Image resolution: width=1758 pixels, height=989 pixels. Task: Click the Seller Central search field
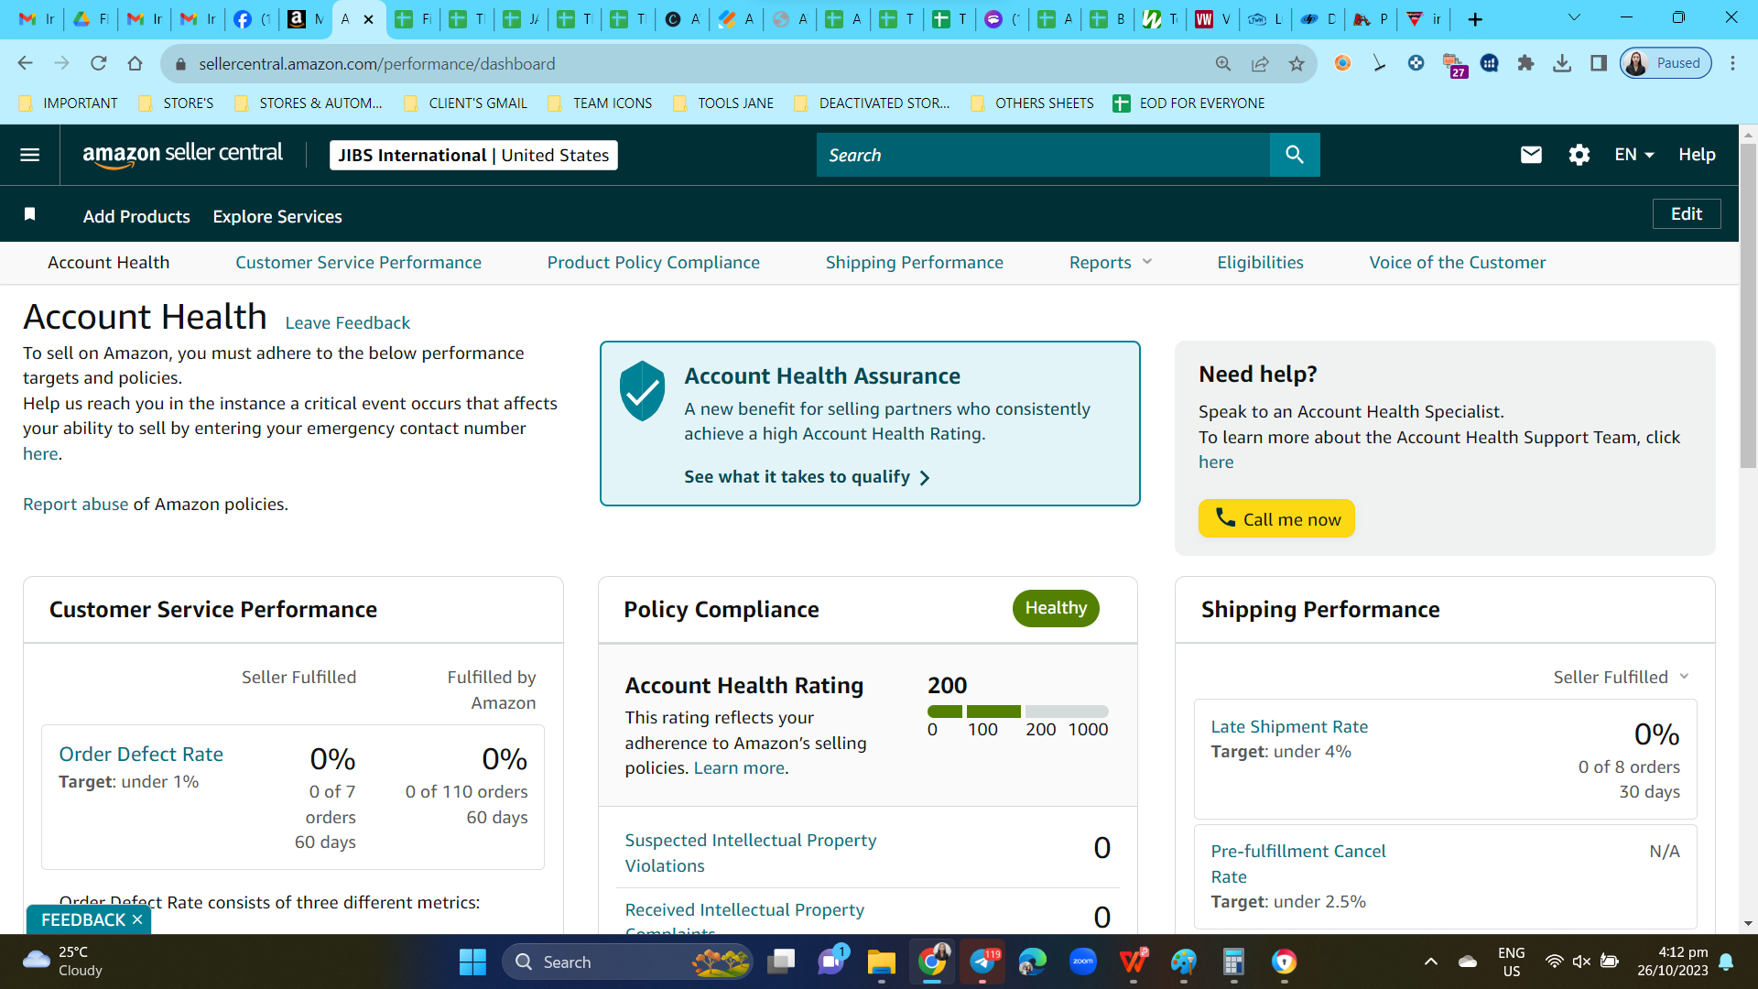click(1043, 155)
